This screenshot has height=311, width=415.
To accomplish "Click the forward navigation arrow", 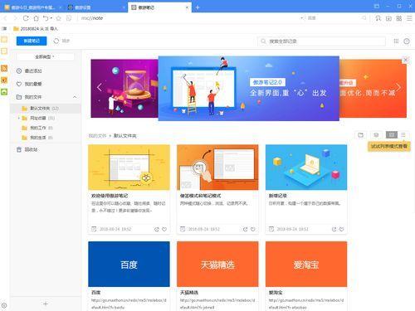I will tap(15, 18).
